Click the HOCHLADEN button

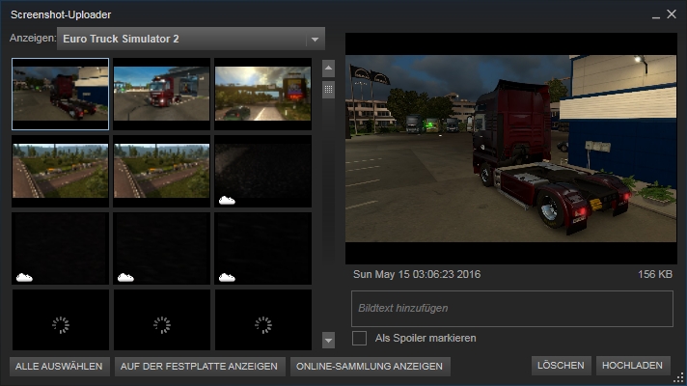tap(633, 366)
